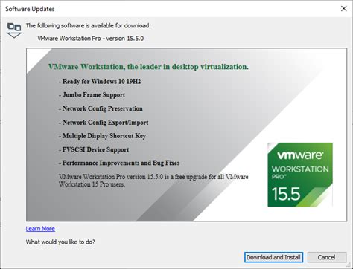The height and width of the screenshot is (269, 353).
Task: Click the green 'leader in desktop virtualization' heading
Action: [x=148, y=67]
